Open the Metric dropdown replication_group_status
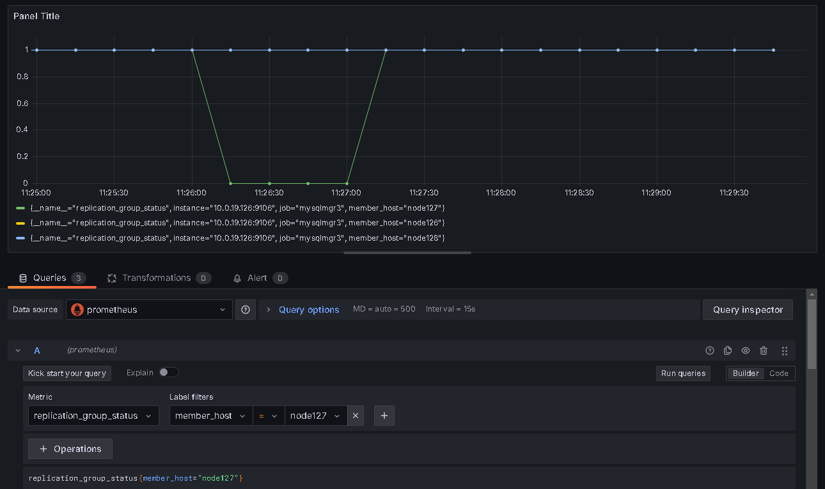The height and width of the screenshot is (489, 825). click(93, 416)
